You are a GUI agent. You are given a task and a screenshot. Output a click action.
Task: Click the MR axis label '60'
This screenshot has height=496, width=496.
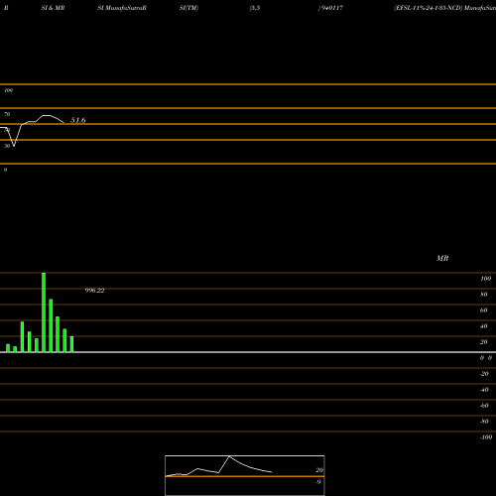click(483, 310)
